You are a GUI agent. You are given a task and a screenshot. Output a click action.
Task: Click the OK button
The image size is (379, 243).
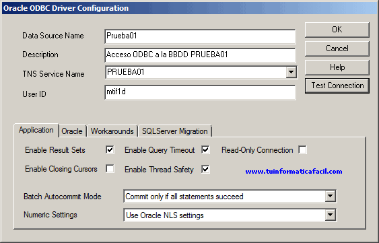pyautogui.click(x=337, y=30)
